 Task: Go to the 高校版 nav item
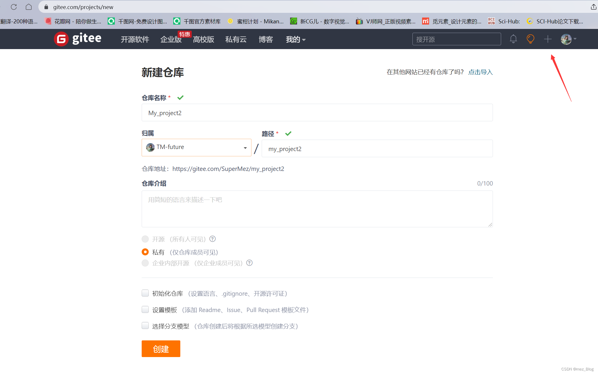[x=203, y=39]
